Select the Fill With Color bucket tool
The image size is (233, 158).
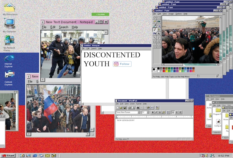(159, 22)
